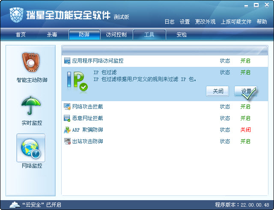Click the IP 包过滤 title text
The height and width of the screenshot is (210, 274).
point(105,72)
